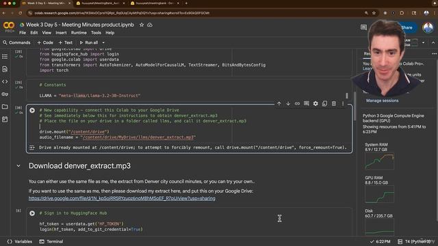Image resolution: width=438 pixels, height=246 pixels.
Task: Mirror cell in tab icon
Action: pyautogui.click(x=324, y=103)
